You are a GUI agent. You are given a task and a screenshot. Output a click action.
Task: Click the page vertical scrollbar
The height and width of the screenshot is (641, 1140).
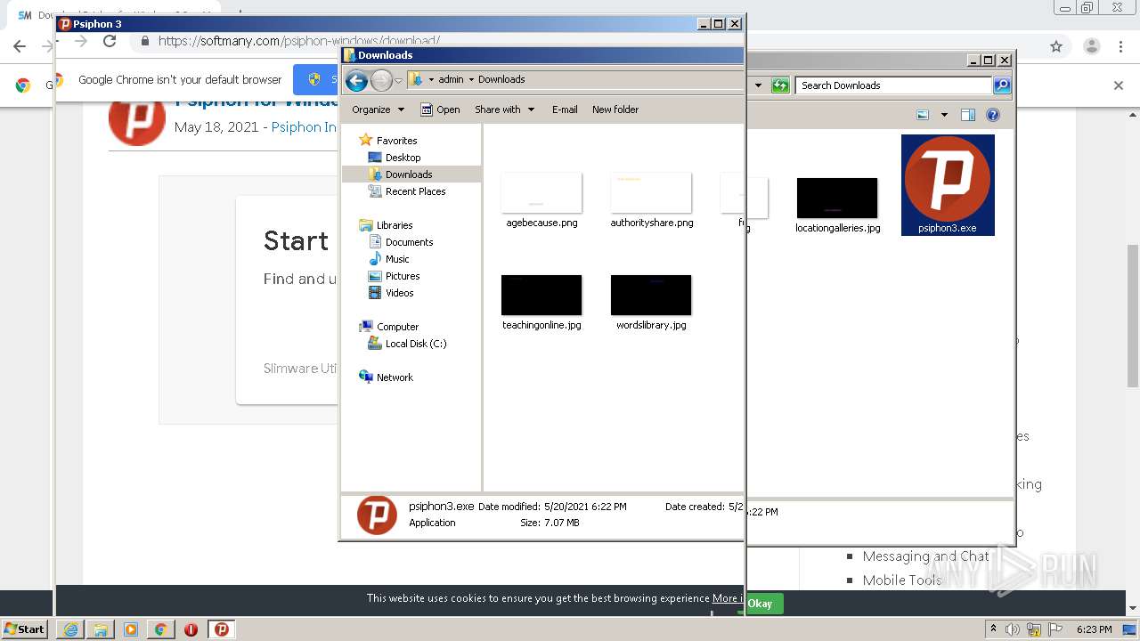(x=1133, y=316)
